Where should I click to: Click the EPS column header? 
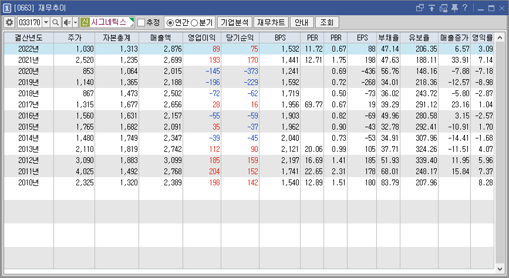362,38
